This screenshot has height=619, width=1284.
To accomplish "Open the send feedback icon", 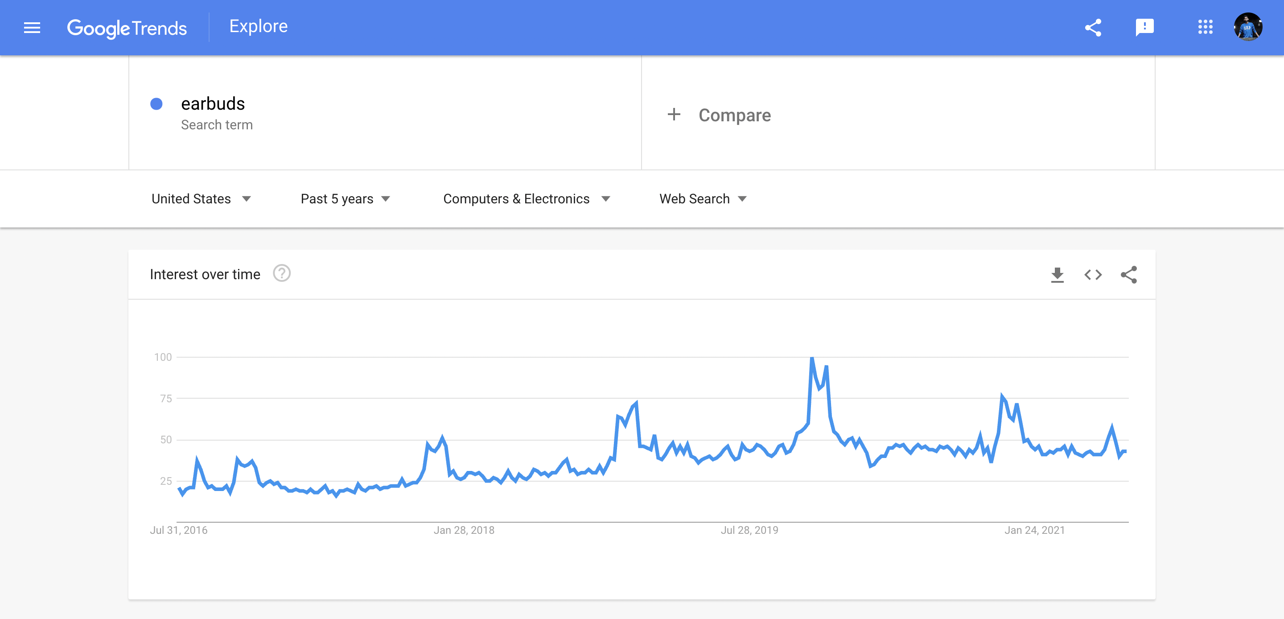I will pos(1144,28).
